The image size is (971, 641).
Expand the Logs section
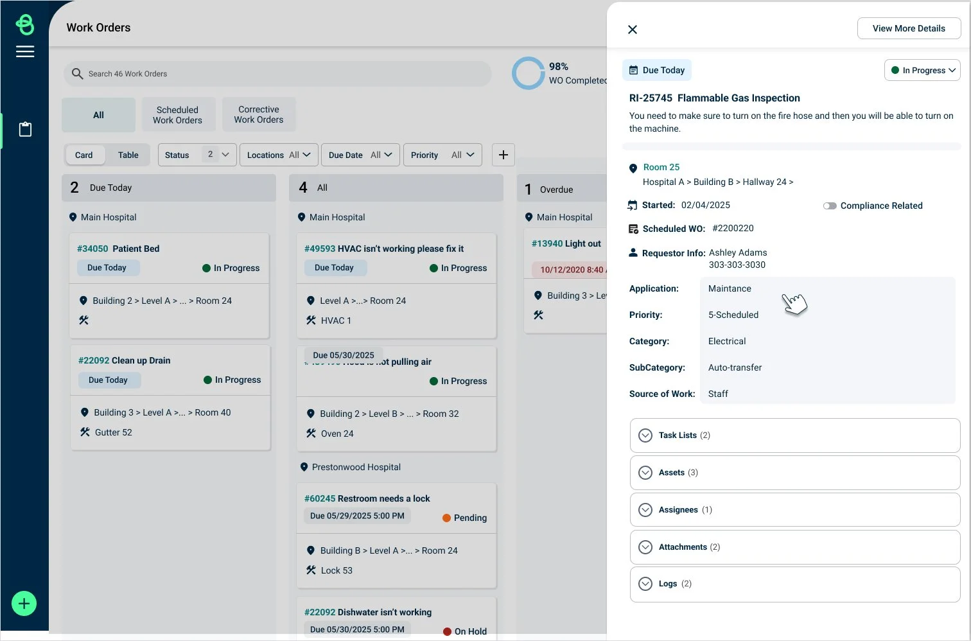[795, 584]
